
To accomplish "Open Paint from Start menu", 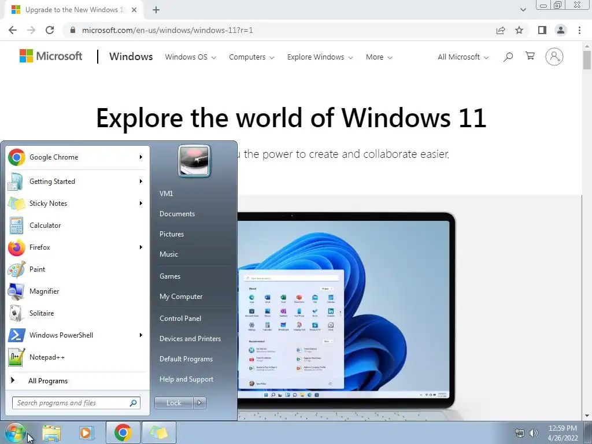I will pyautogui.click(x=77, y=269).
